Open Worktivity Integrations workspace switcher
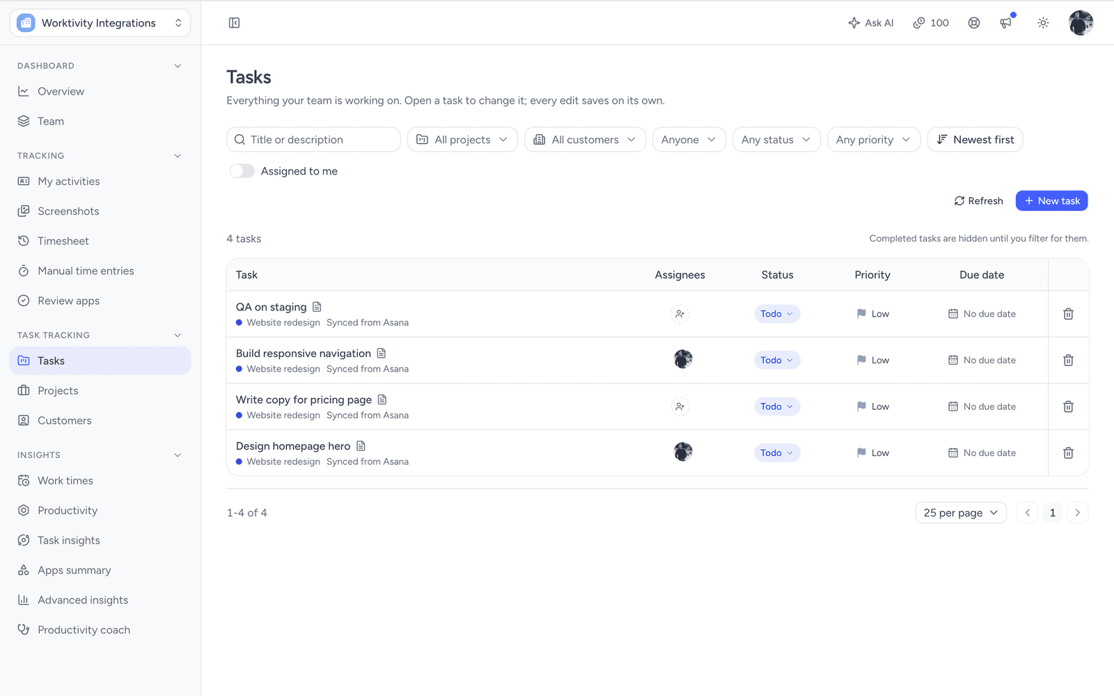Image resolution: width=1114 pixels, height=696 pixels. click(x=100, y=23)
